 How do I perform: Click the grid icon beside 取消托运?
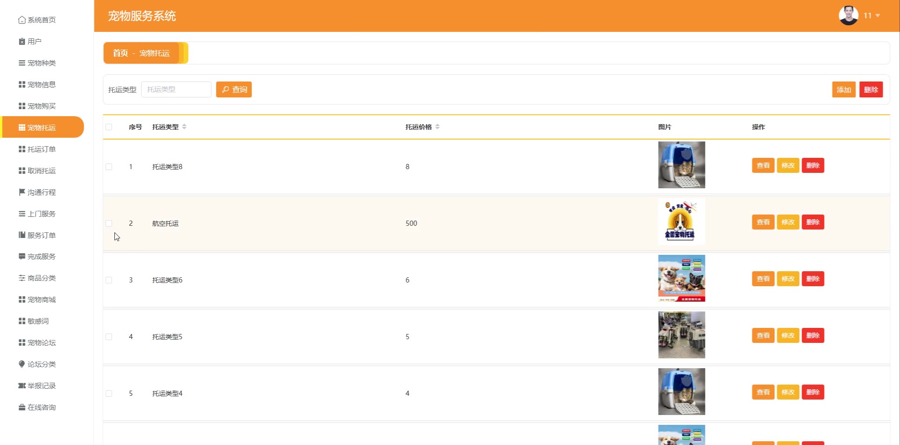22,171
